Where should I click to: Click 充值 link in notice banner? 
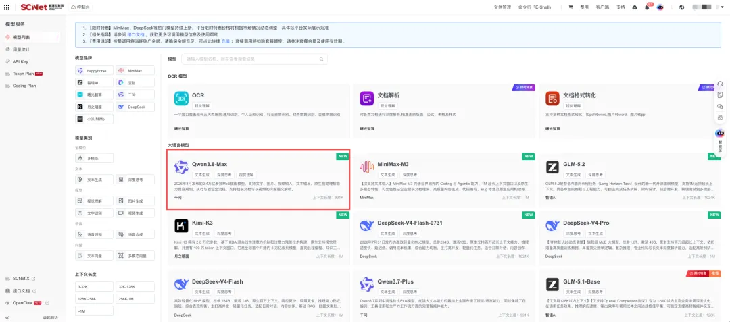[x=225, y=41]
